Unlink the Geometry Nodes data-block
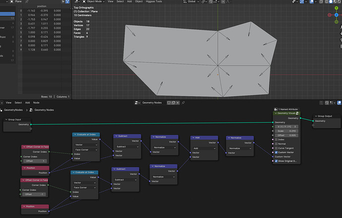This screenshot has height=218, width=342. [178, 103]
